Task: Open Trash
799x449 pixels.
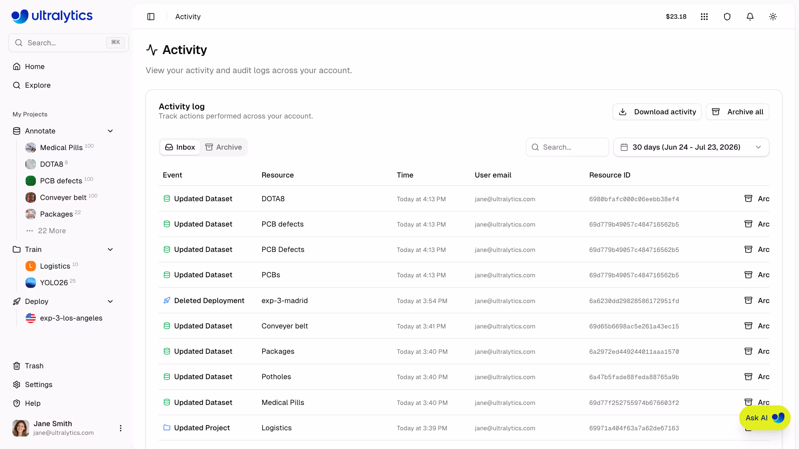Action: point(34,366)
